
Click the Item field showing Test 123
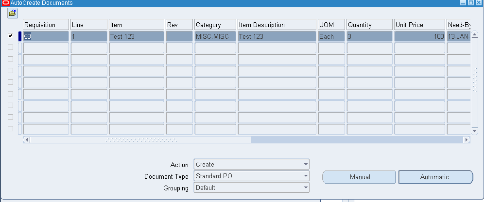tap(137, 36)
